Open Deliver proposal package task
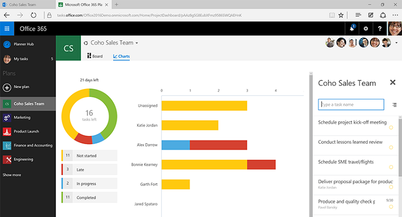This screenshot has height=217, width=402. (x=355, y=182)
